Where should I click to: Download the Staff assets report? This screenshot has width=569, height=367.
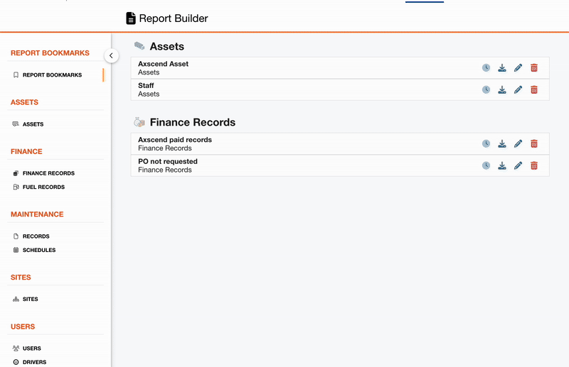click(502, 89)
